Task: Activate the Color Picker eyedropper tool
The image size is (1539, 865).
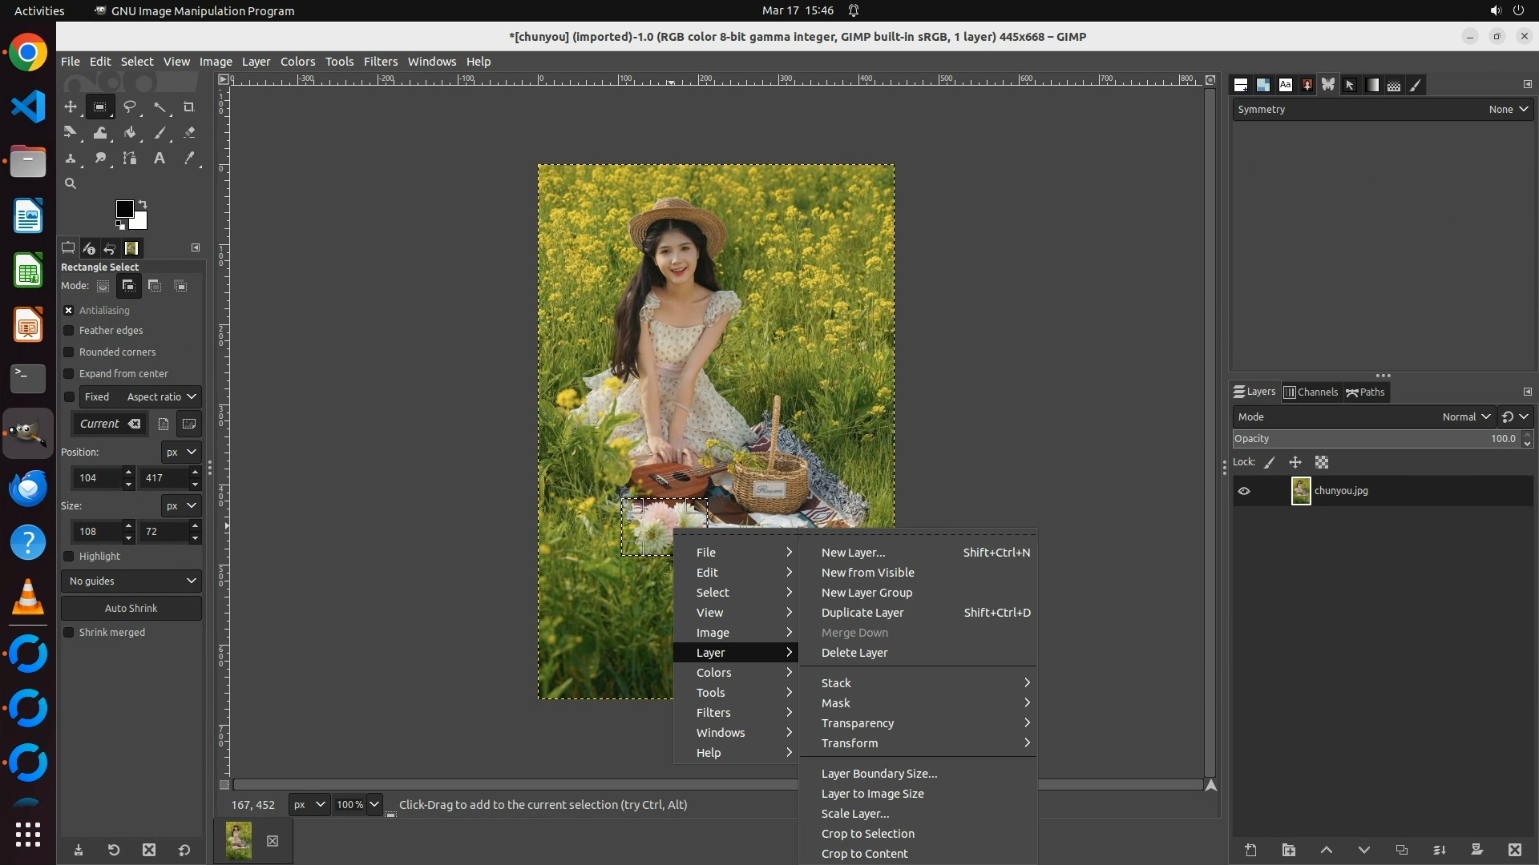Action: click(189, 159)
